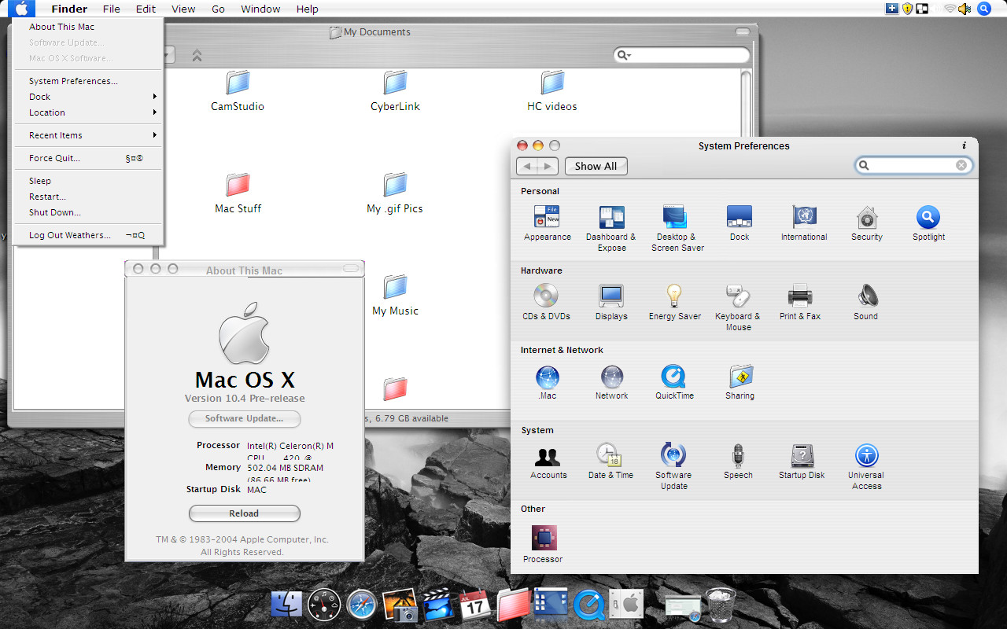This screenshot has width=1007, height=629.
Task: Open the View menu
Action: [183, 9]
